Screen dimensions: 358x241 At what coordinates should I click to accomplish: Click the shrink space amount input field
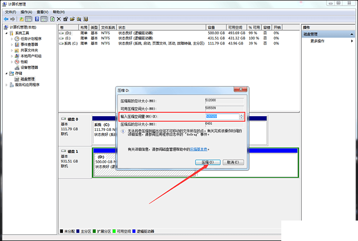(x=222, y=117)
